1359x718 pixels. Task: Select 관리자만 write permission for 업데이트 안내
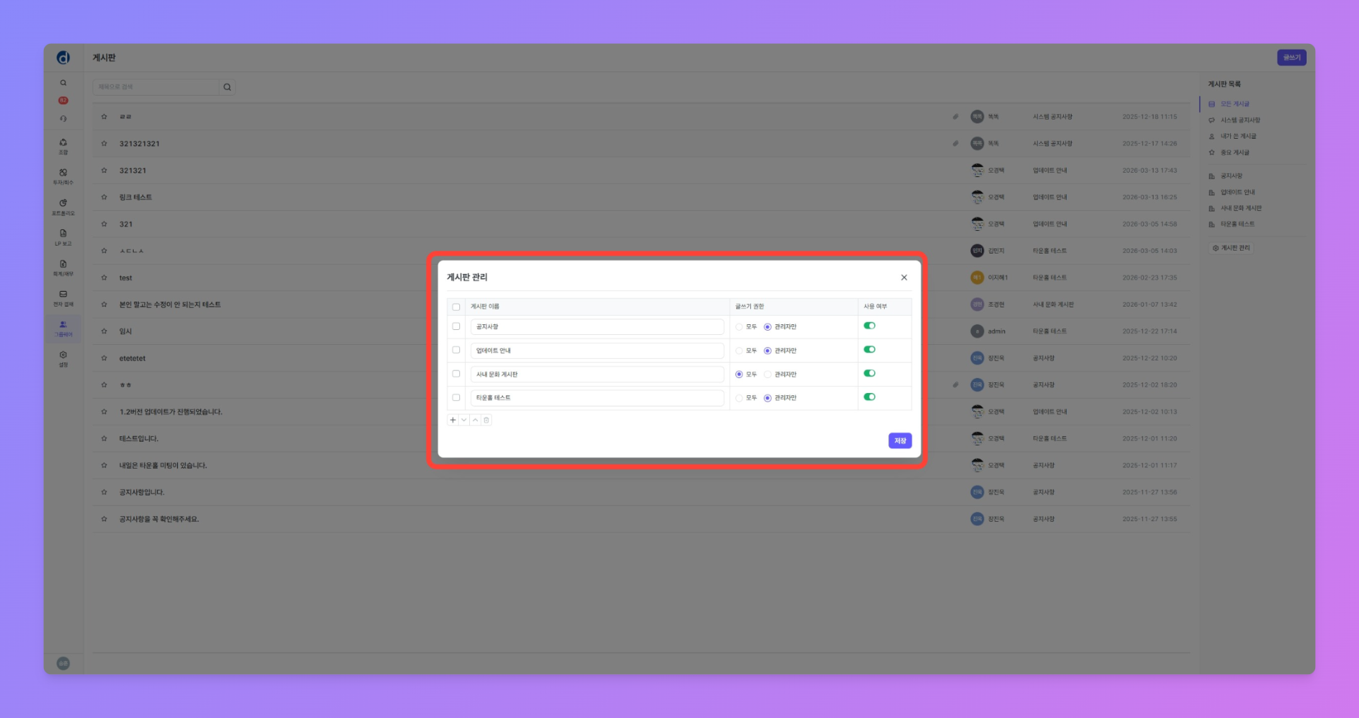pos(767,351)
